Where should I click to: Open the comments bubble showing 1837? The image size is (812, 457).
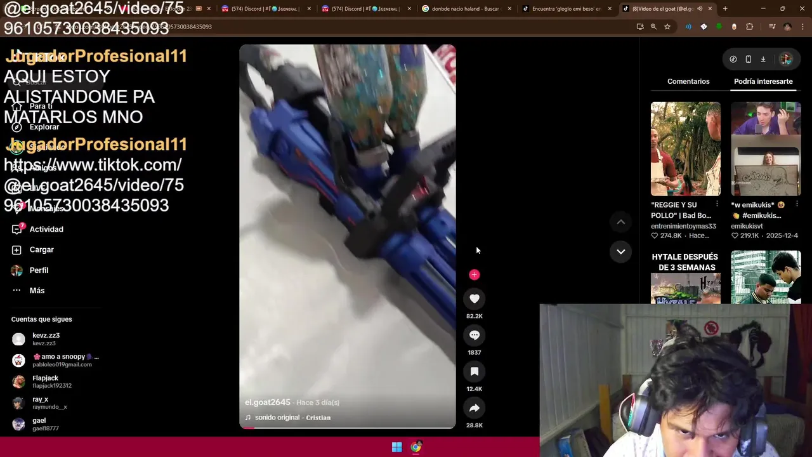point(475,335)
